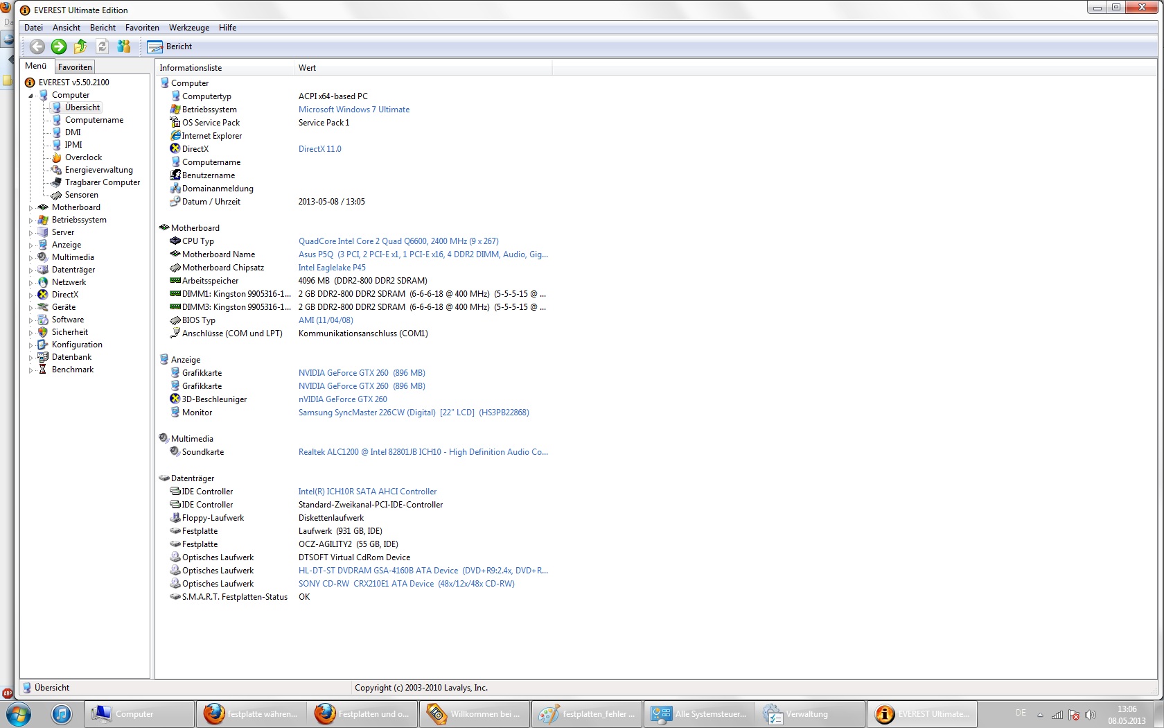Image resolution: width=1164 pixels, height=728 pixels.
Task: Open the Asus P5Q motherboard link
Action: (x=423, y=254)
